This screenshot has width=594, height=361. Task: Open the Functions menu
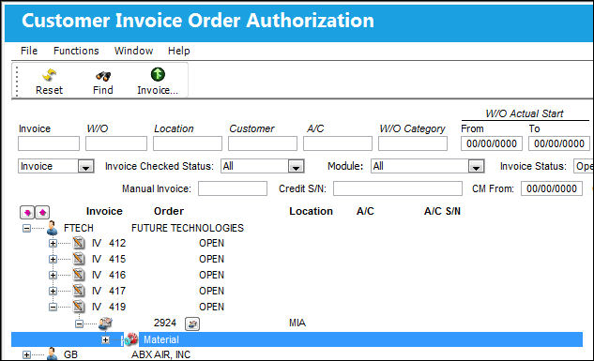[x=76, y=51]
